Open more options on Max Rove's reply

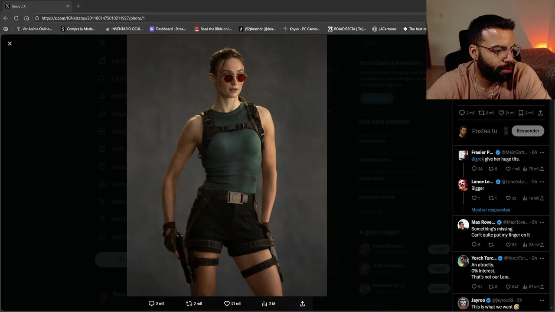(x=542, y=222)
